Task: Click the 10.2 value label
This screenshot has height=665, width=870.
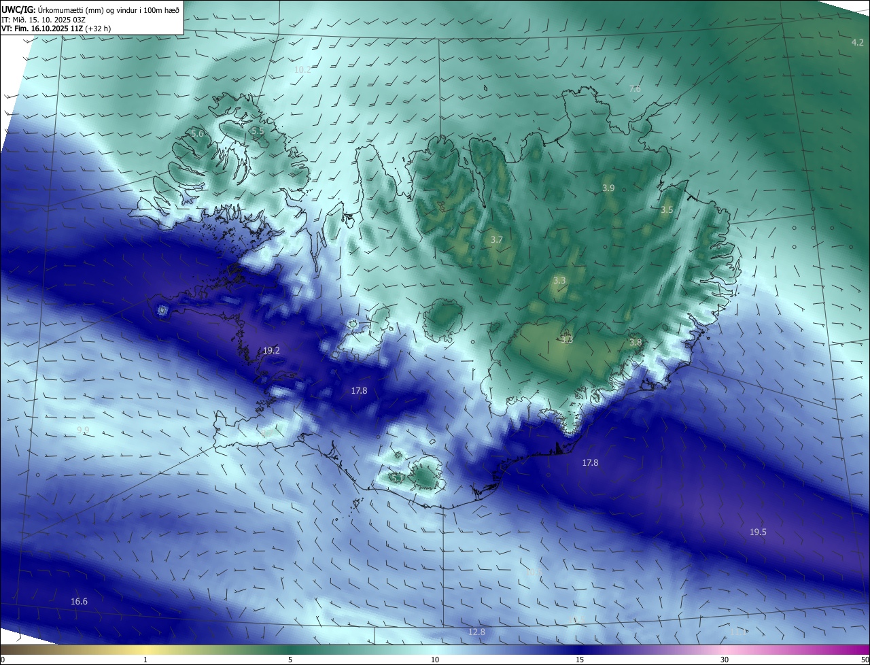Action: 302,70
